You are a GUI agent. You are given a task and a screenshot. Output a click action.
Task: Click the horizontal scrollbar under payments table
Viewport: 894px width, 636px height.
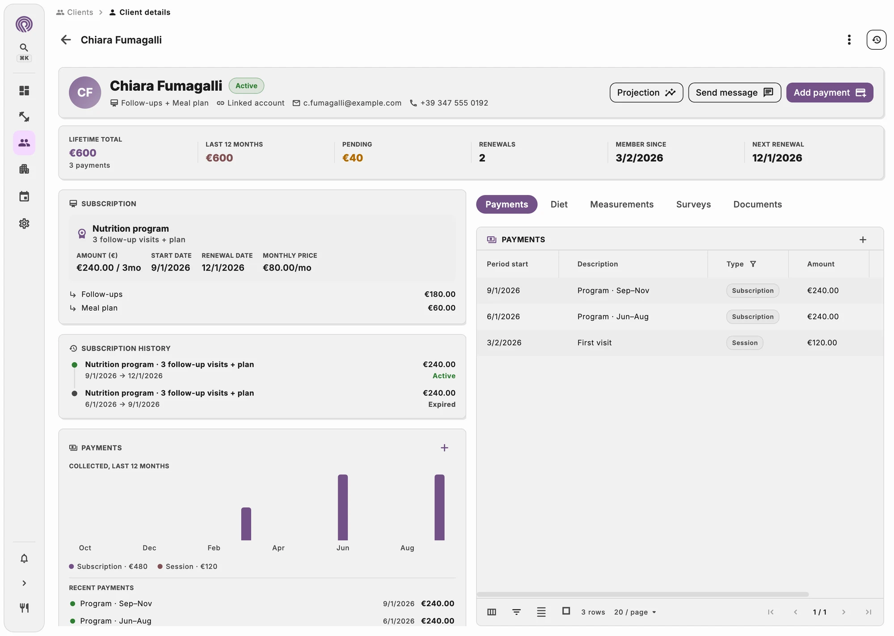point(643,595)
